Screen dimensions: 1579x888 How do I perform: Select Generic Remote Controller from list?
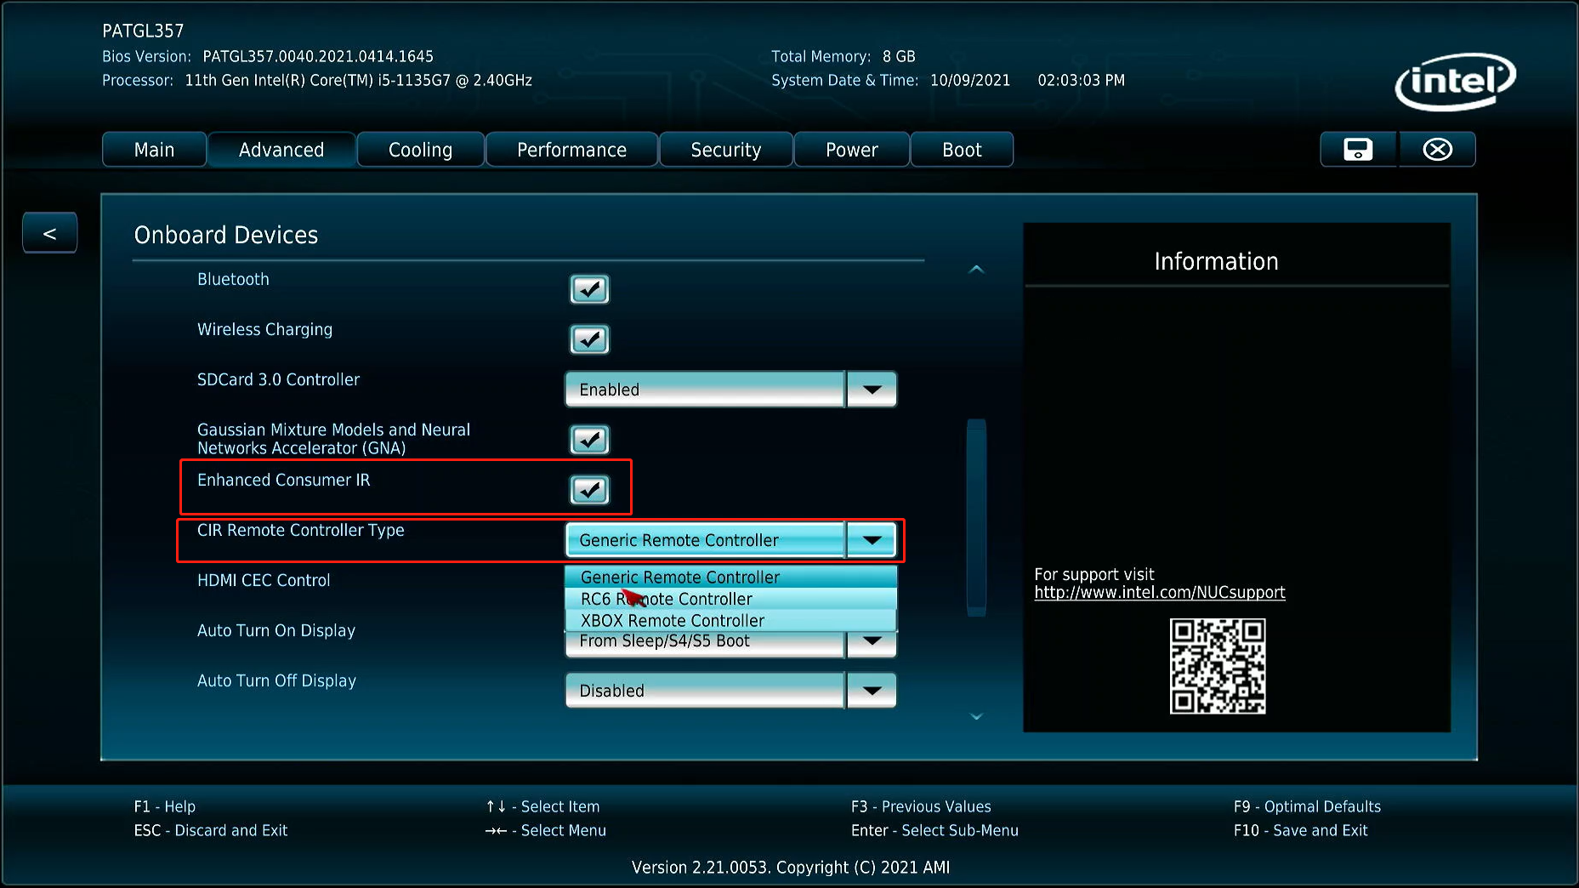tap(730, 577)
